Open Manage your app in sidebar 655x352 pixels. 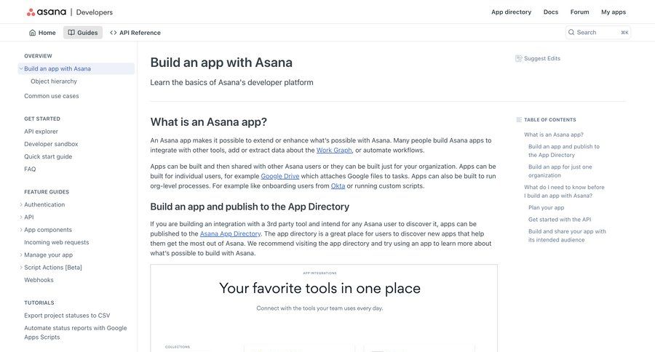[x=49, y=255]
